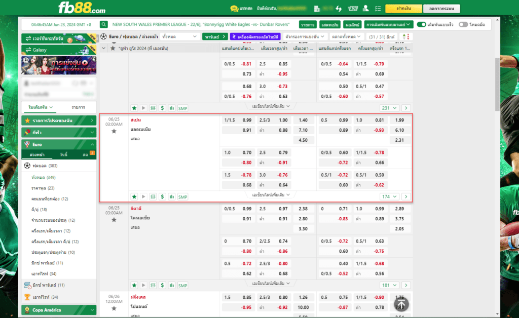Click the football icon beside ฟุตบอล (383)
The width and height of the screenshot is (519, 318).
pyautogui.click(x=27, y=166)
